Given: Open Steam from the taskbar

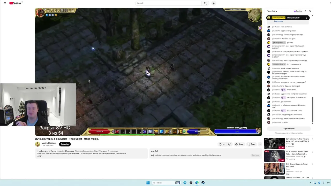Looking at the screenshot, I should [x=203, y=183].
